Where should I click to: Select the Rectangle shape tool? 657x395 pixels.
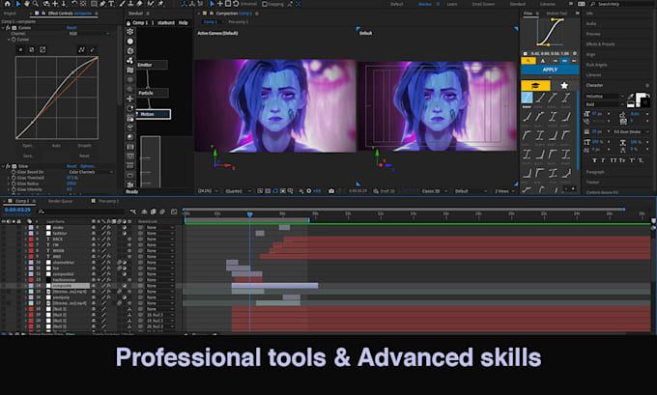click(94, 4)
